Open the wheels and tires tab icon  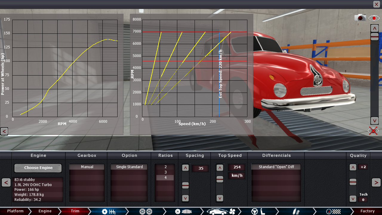146,211
